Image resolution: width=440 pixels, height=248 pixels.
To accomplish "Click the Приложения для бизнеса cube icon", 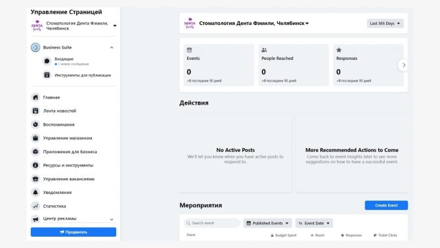I will [35, 151].
